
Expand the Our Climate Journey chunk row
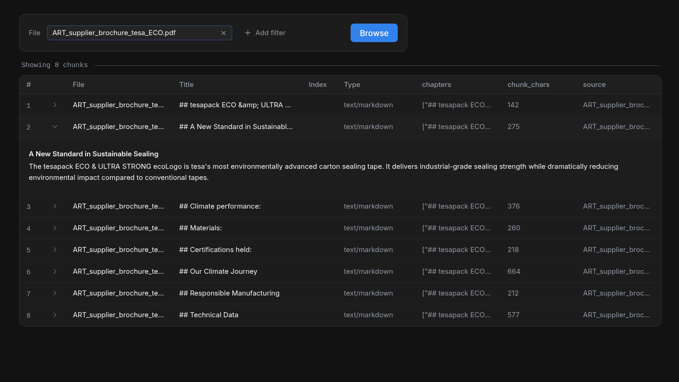click(x=55, y=271)
